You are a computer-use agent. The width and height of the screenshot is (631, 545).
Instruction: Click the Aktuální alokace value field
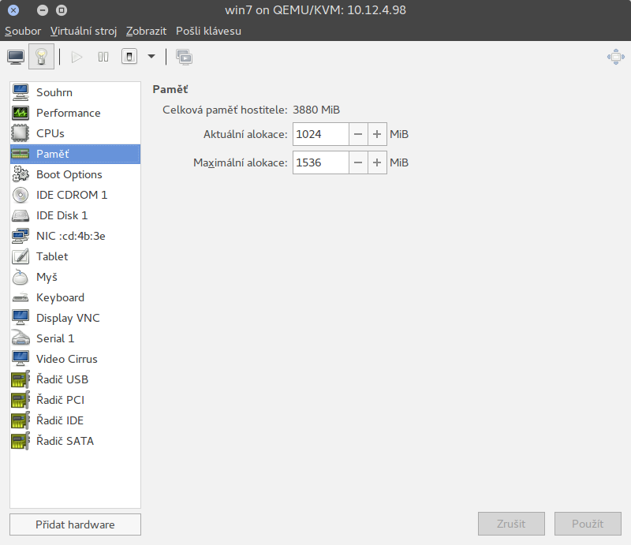[320, 134]
